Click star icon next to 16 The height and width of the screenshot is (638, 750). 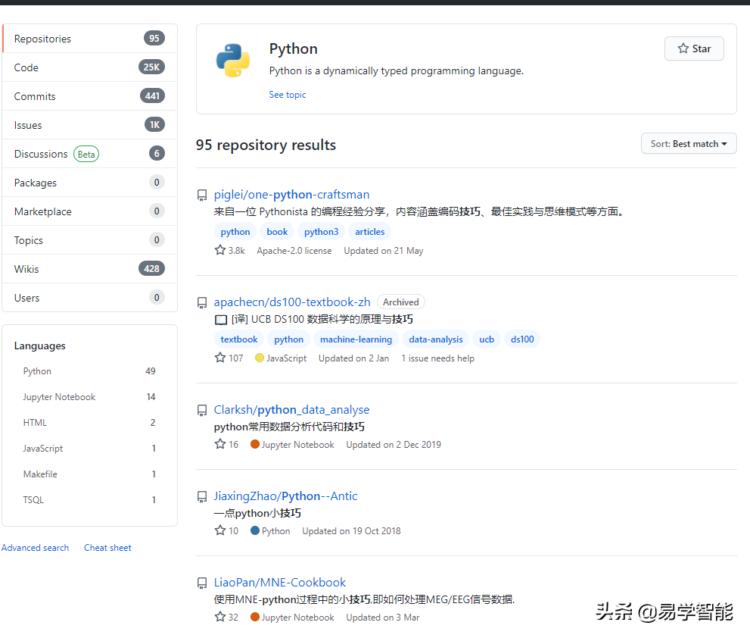point(220,444)
